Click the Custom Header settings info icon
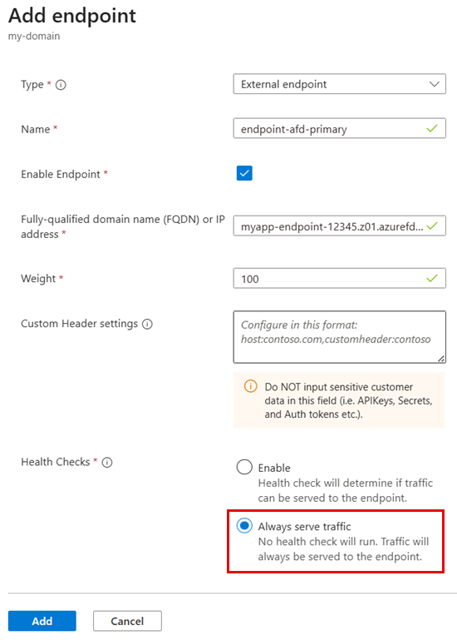Image resolution: width=457 pixels, height=640 pixels. [x=147, y=324]
